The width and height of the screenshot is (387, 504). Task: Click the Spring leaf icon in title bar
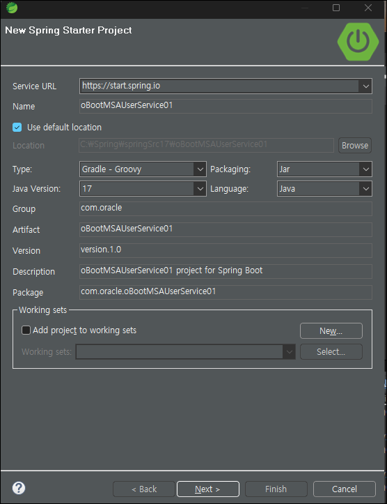(x=12, y=8)
